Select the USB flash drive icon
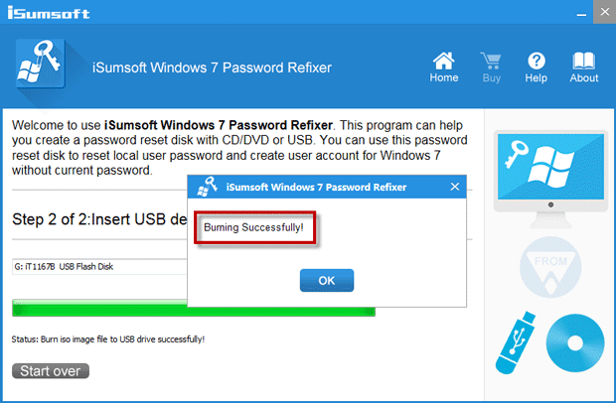This screenshot has width=616, height=403. (x=516, y=342)
